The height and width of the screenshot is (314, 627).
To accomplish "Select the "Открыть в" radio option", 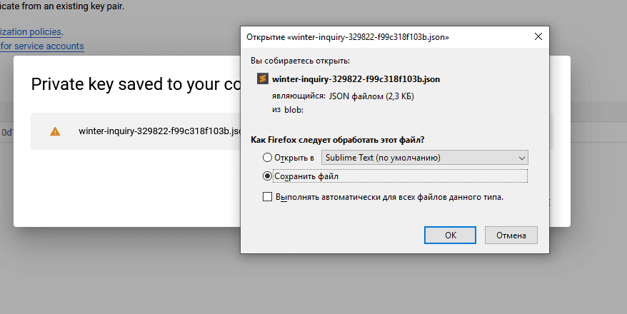I will click(x=268, y=157).
